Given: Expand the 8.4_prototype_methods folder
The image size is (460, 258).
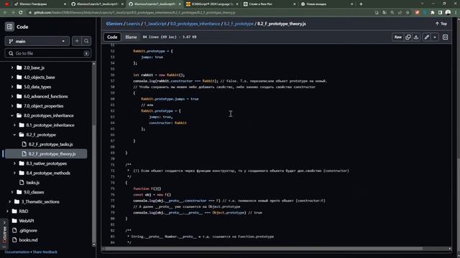Looking at the screenshot, I should [x=14, y=173].
